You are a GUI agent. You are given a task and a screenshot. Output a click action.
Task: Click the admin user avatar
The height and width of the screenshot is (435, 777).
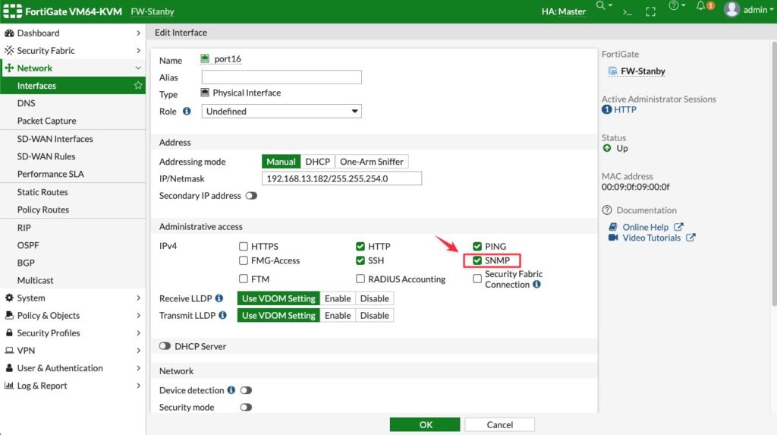point(731,9)
